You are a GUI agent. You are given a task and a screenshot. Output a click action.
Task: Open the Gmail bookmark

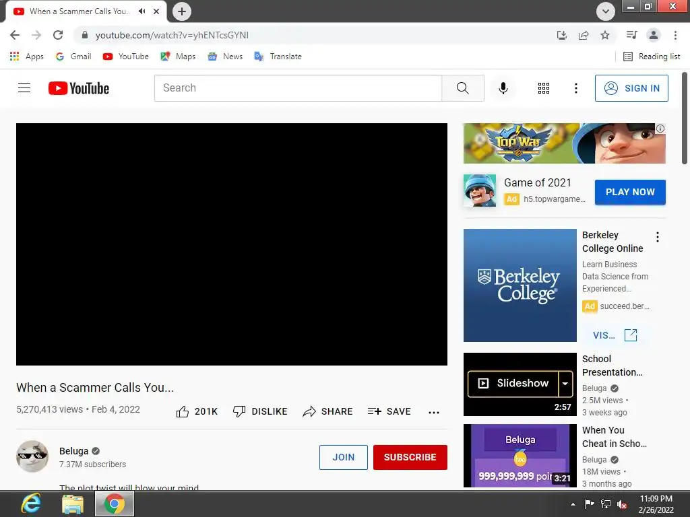pos(73,57)
